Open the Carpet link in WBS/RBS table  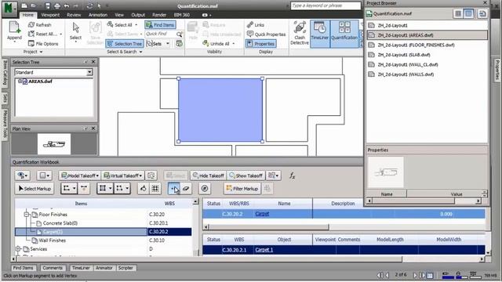click(262, 214)
